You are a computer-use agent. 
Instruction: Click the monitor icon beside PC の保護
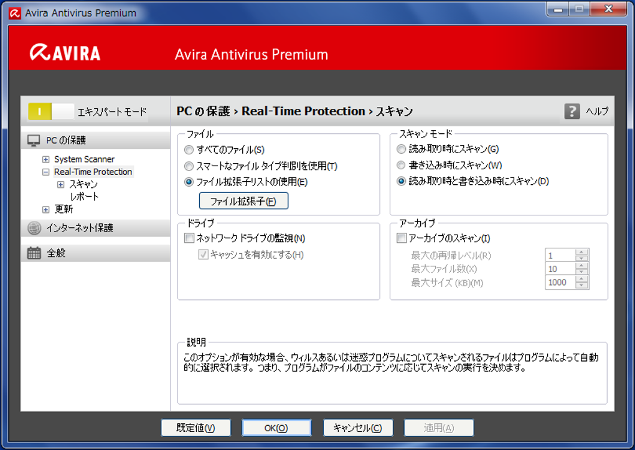34,141
